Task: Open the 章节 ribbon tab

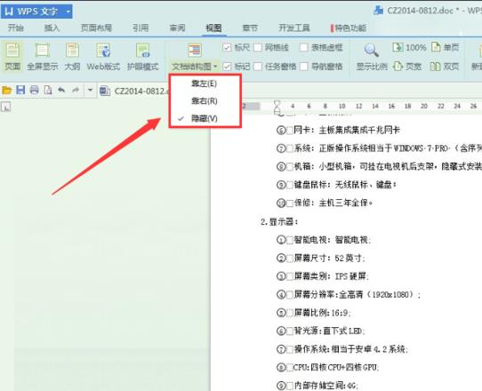Action: [x=250, y=28]
